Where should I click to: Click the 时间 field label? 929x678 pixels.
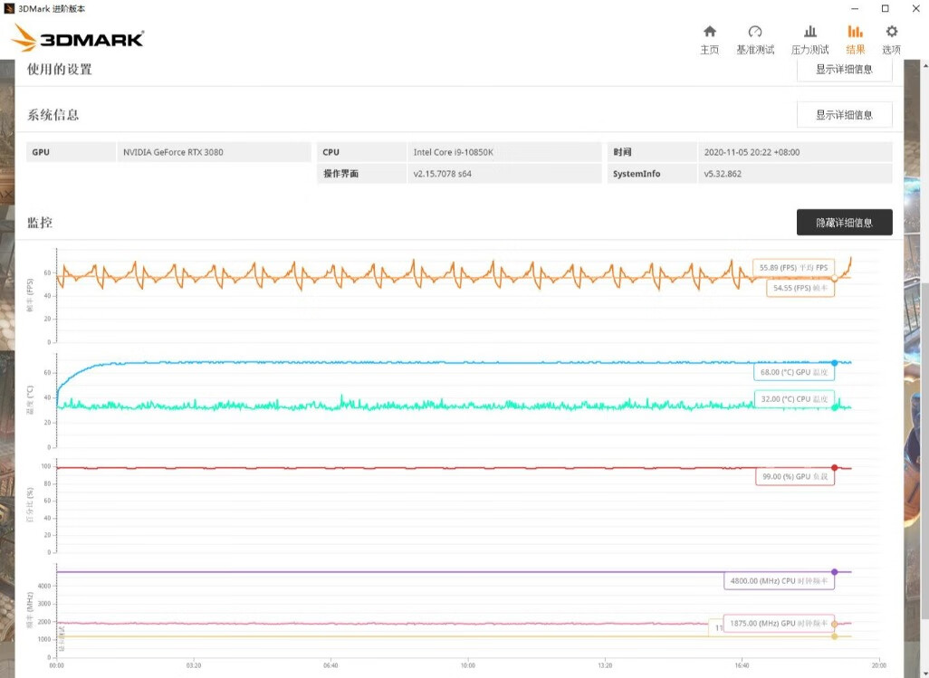point(622,152)
